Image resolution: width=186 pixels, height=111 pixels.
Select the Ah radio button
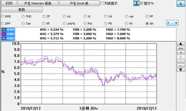coord(147,24)
